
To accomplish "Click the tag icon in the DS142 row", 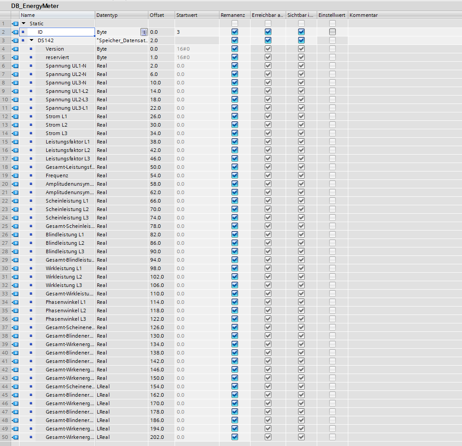I will pyautogui.click(x=15, y=40).
